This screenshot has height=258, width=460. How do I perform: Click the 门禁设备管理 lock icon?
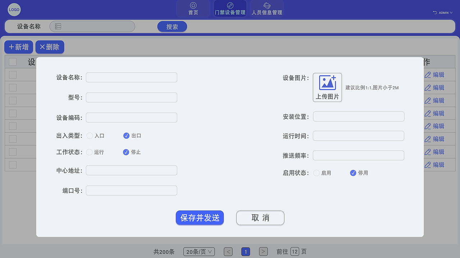click(x=230, y=5)
